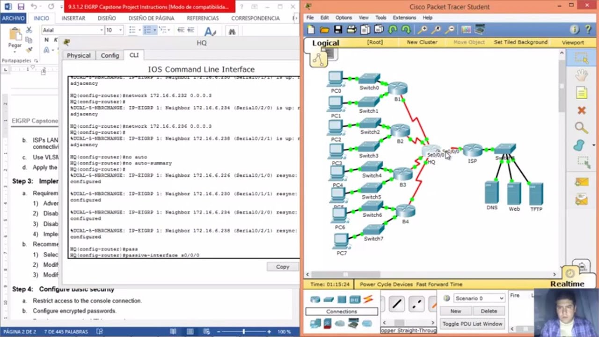Activate the Inspect magnifier tool
Screen dimensions: 599x337
click(581, 128)
